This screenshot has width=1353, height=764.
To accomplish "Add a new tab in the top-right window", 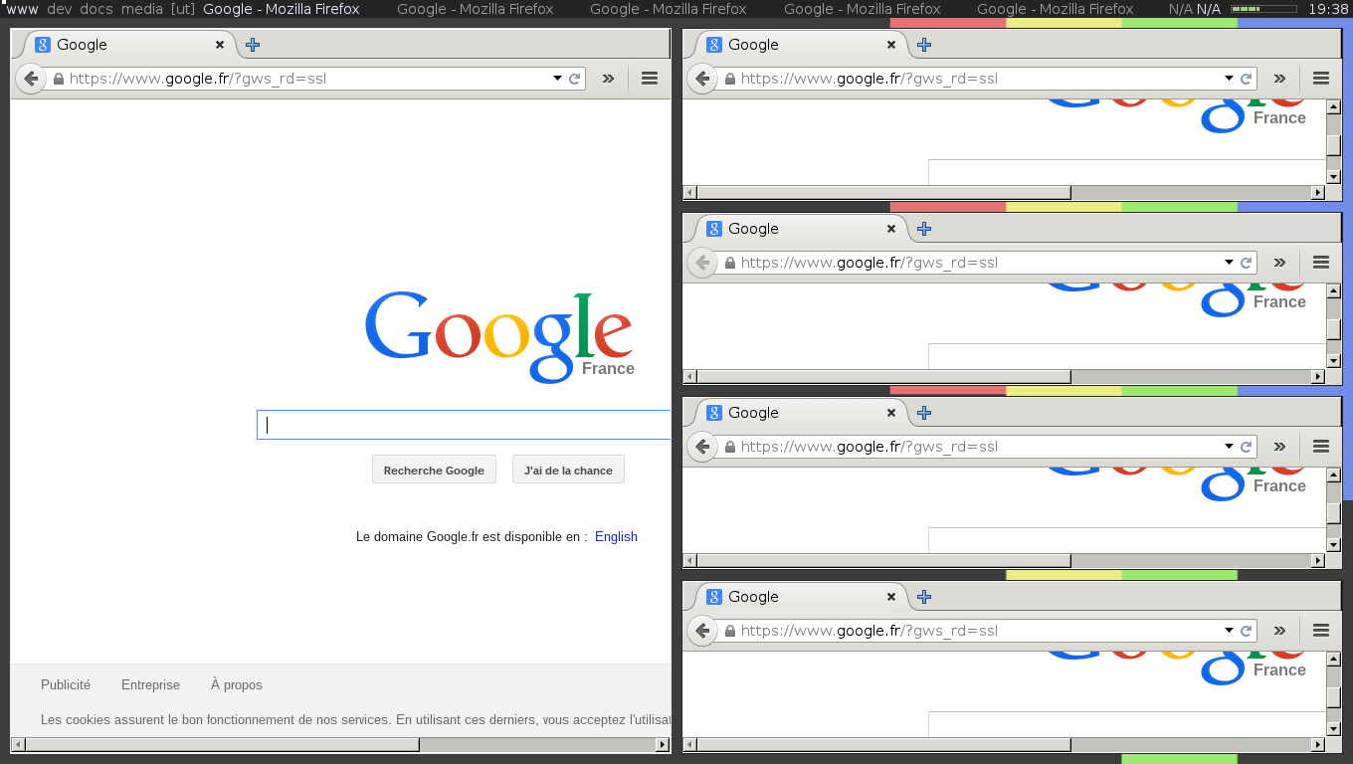I will click(924, 45).
